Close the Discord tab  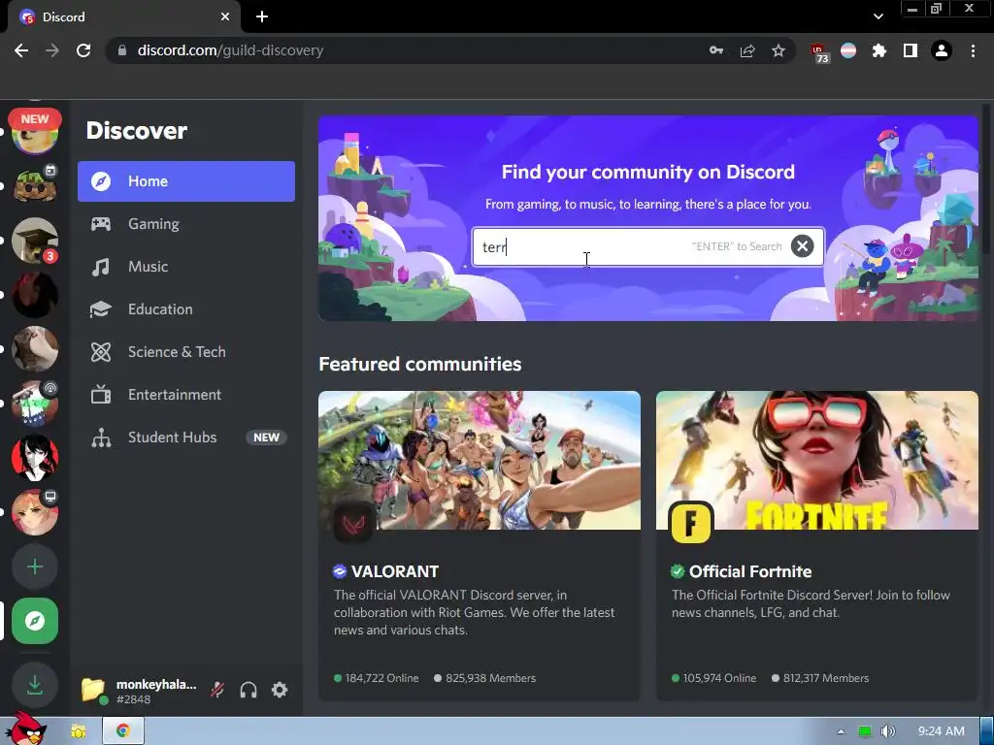(x=225, y=16)
